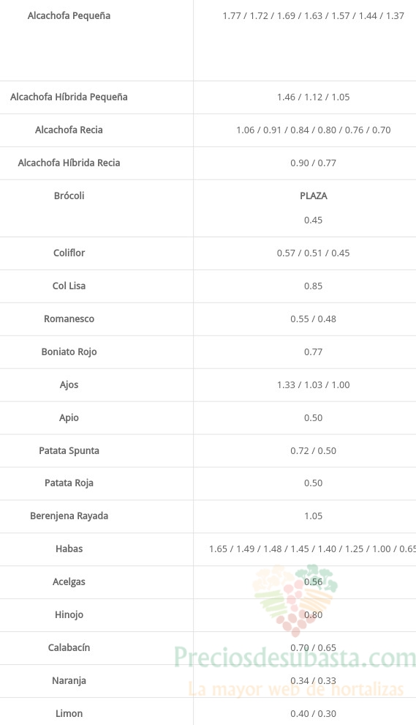Click the PLAZA heading in Brócoli row

point(313,196)
